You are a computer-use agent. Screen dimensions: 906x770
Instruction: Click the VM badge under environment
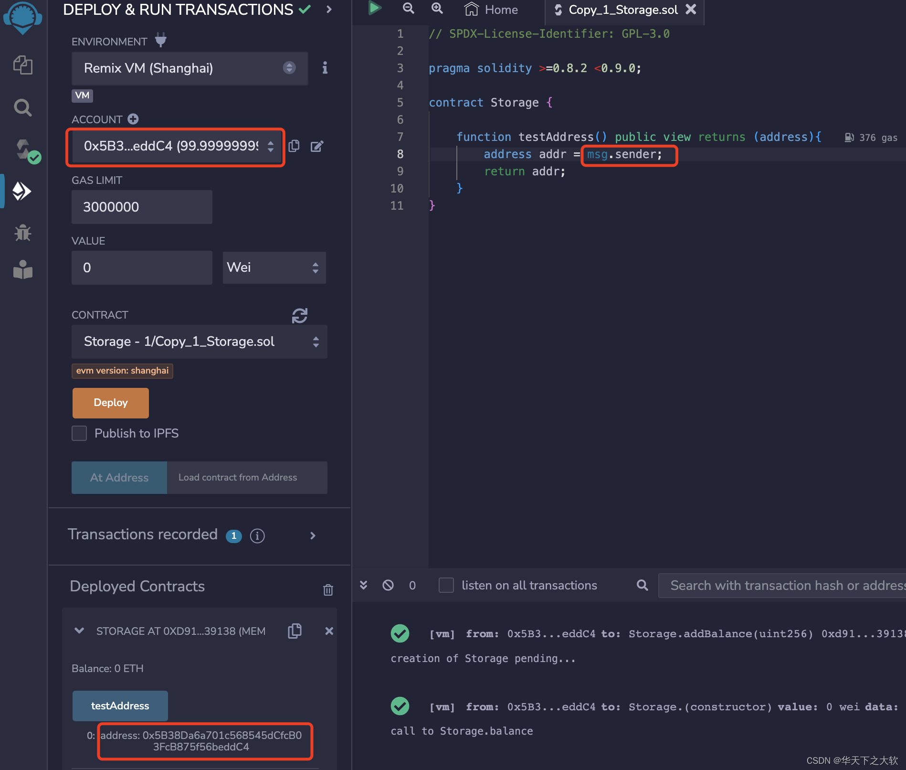click(x=82, y=95)
